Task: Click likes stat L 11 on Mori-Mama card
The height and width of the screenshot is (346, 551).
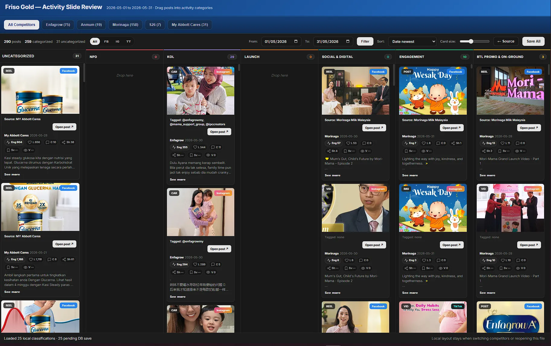Action: (x=505, y=143)
